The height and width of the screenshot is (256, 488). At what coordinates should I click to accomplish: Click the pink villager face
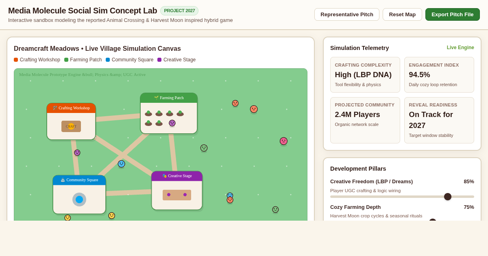pyautogui.click(x=283, y=141)
